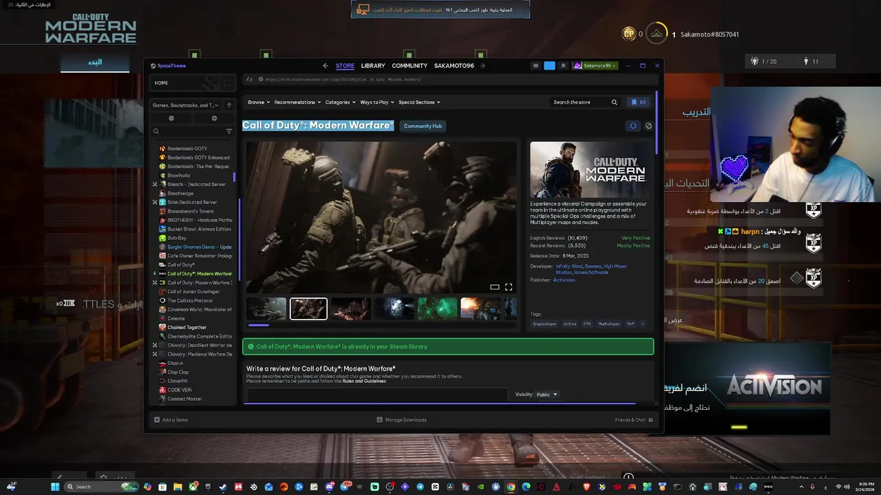The height and width of the screenshot is (495, 881).
Task: Open media viewer in fullscreen
Action: pyautogui.click(x=509, y=287)
